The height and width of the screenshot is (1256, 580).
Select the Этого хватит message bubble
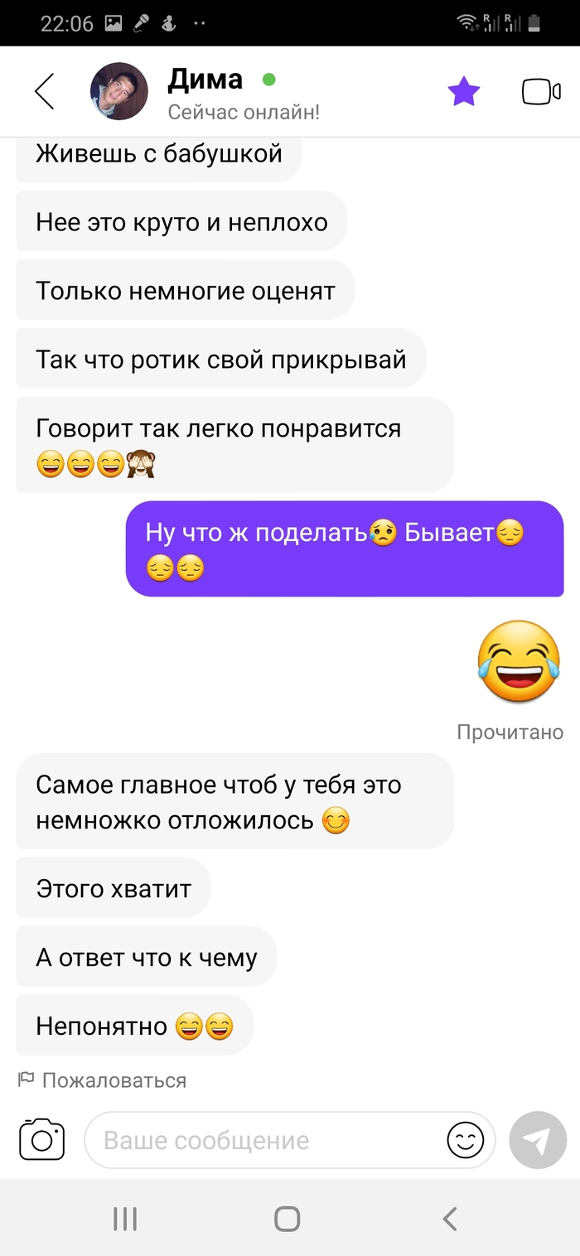click(114, 888)
